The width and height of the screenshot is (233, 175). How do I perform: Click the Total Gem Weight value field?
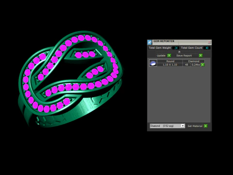[x=176, y=48]
